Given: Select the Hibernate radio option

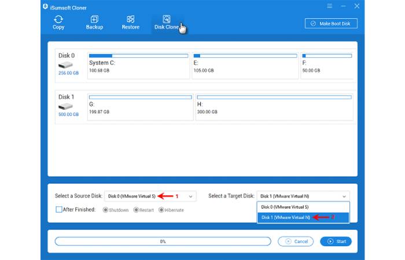Looking at the screenshot, I should [161, 210].
